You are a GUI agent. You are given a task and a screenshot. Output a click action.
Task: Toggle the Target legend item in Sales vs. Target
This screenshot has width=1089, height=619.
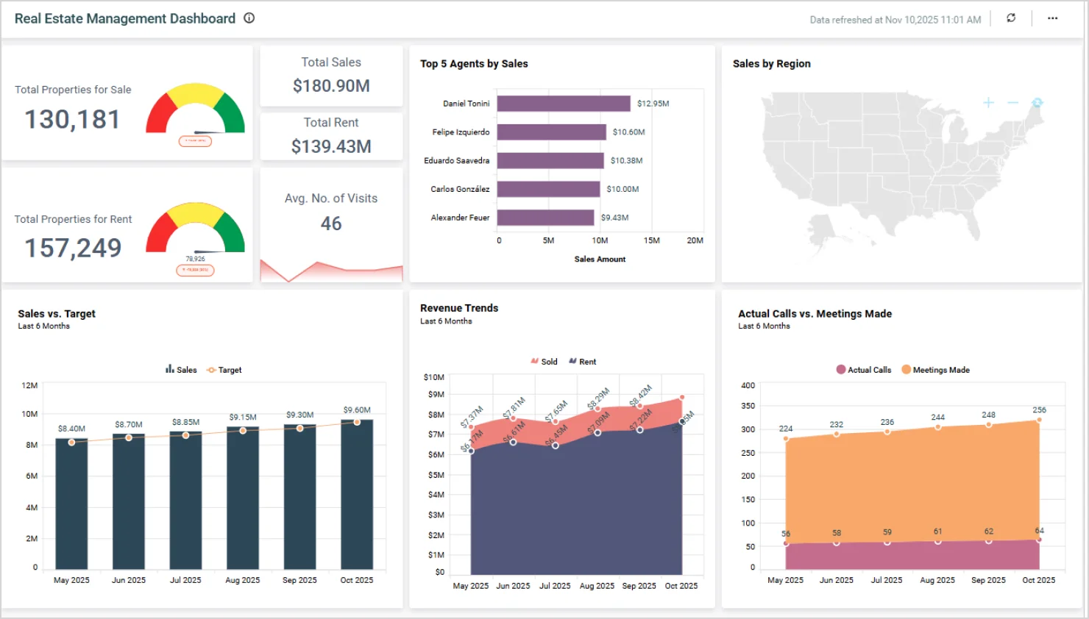pos(224,370)
